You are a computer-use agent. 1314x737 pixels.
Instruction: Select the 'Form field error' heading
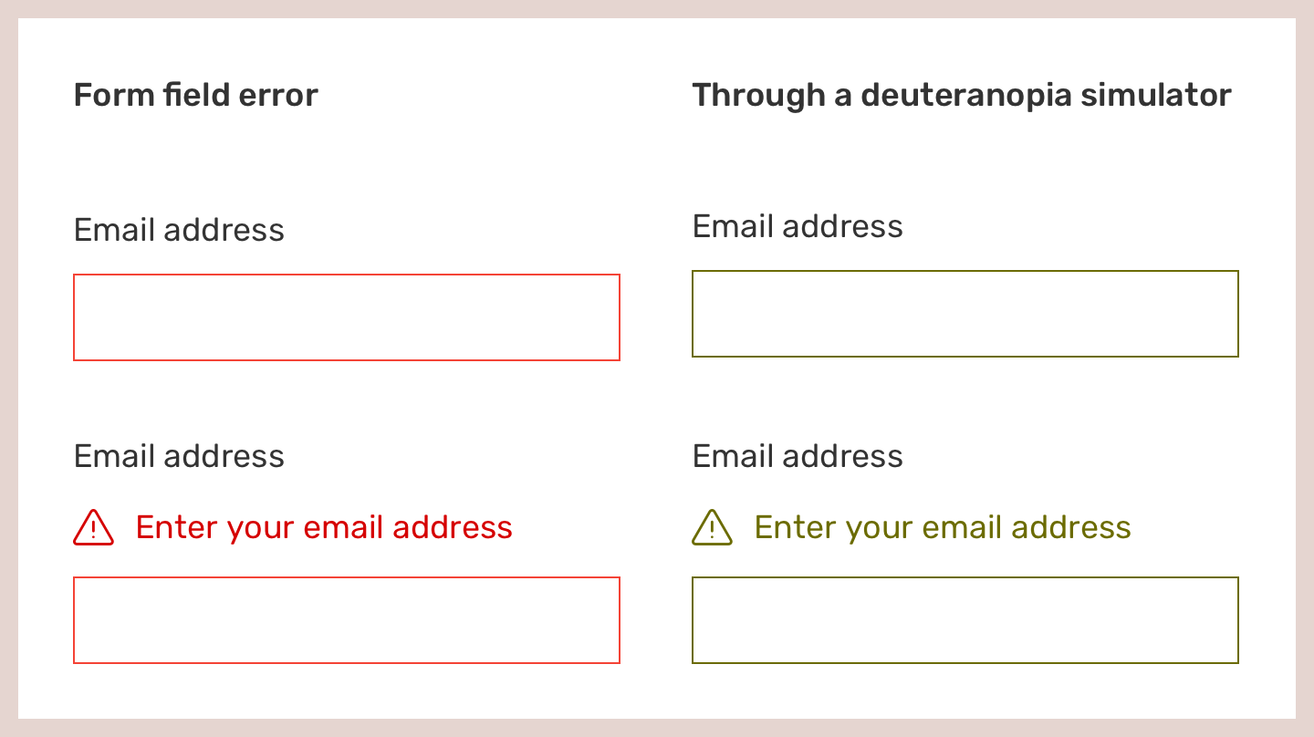click(x=196, y=95)
